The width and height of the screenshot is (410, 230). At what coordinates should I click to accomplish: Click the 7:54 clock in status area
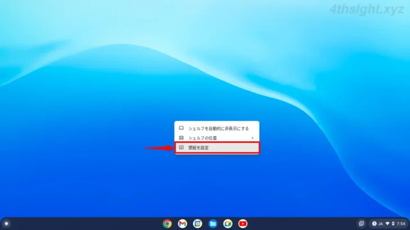[401, 224]
